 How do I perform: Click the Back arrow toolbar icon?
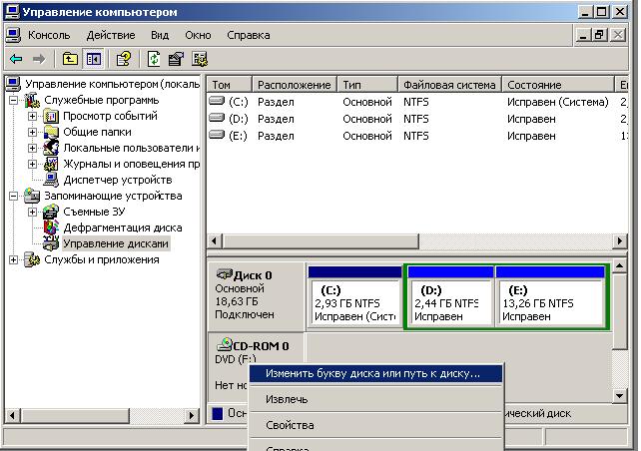[x=16, y=59]
